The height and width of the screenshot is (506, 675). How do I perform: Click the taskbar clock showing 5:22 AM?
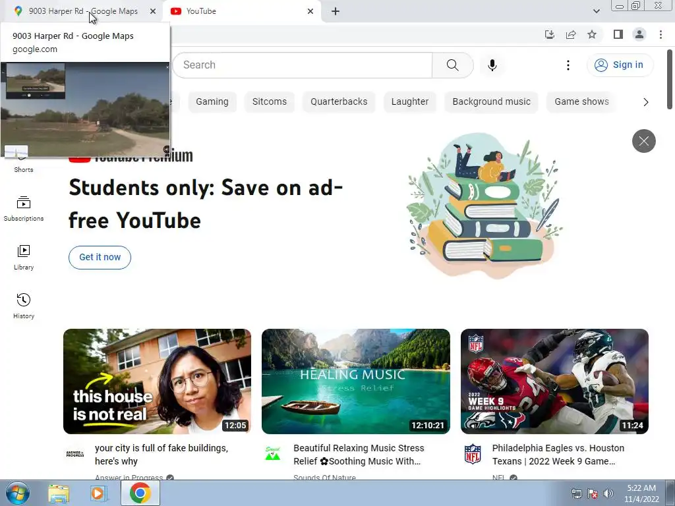coord(641,493)
